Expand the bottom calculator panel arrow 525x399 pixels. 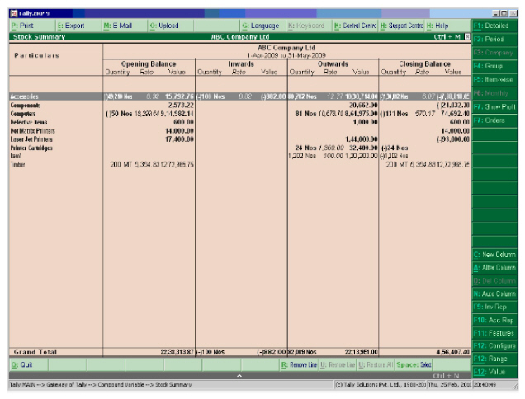tap(239, 376)
